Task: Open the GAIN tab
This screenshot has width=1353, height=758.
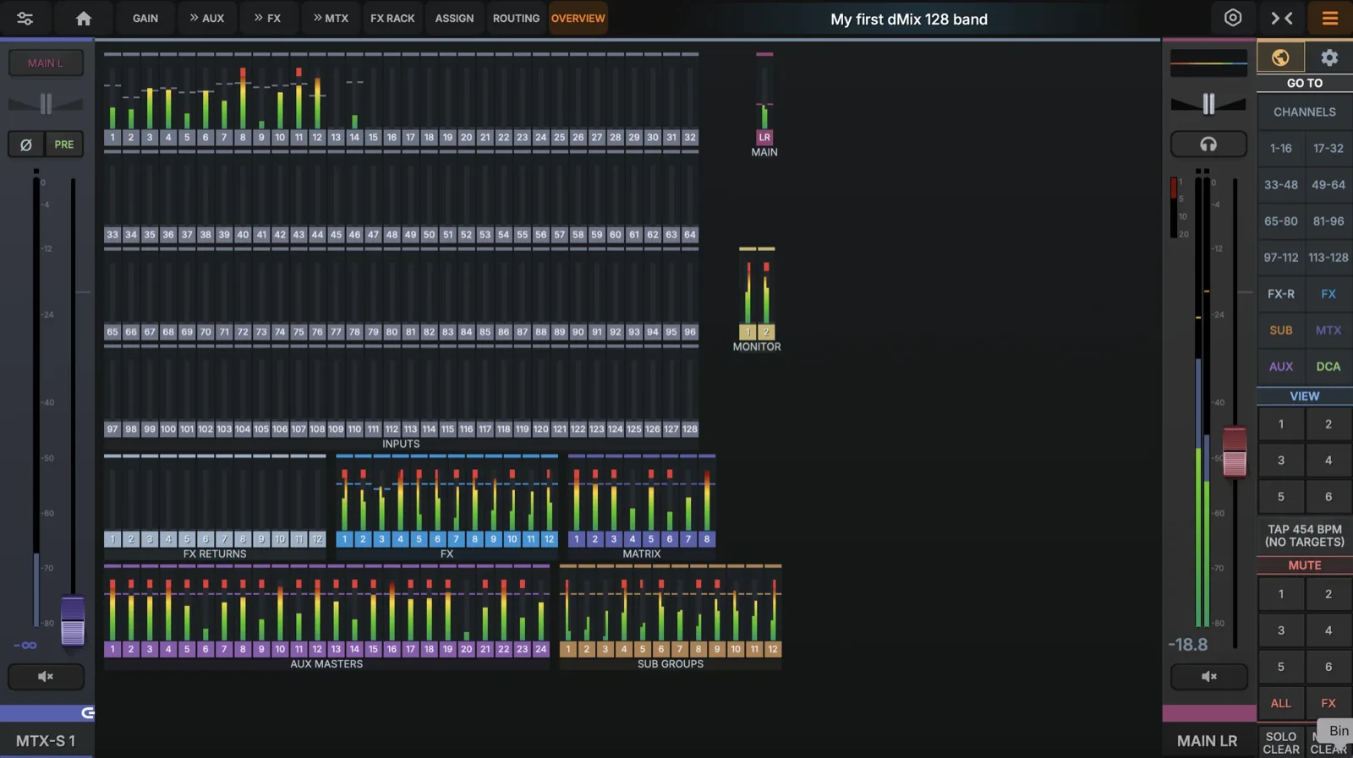Action: pos(145,18)
